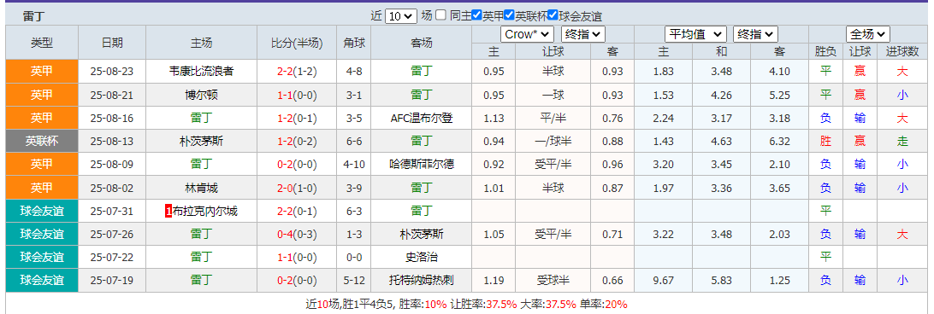Open the 韦康比流浪者 team link
The width and height of the screenshot is (934, 314).
click(x=201, y=72)
